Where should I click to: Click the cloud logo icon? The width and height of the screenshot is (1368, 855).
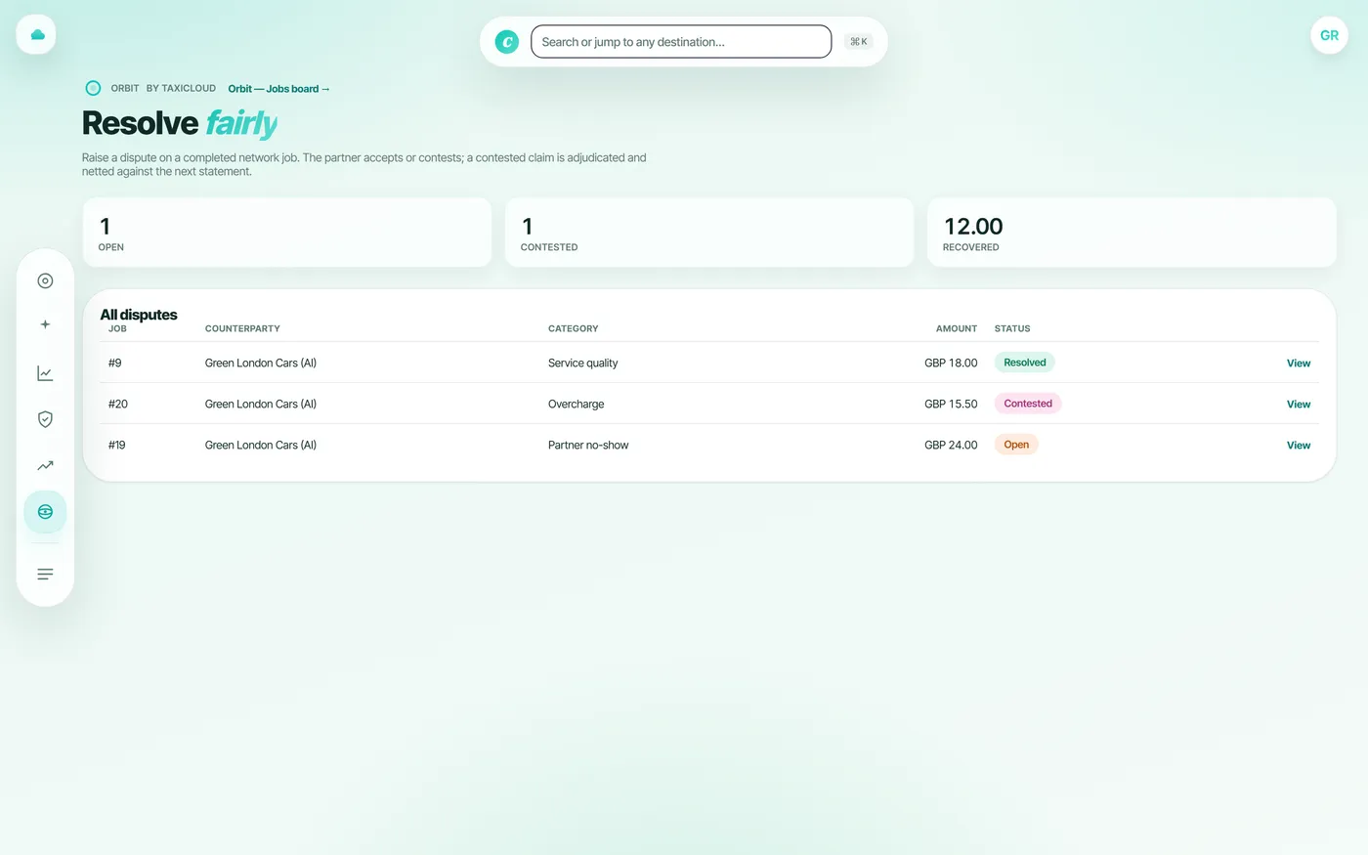click(36, 35)
